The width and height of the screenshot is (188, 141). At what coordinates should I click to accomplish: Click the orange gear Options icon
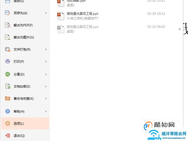tap(7, 123)
